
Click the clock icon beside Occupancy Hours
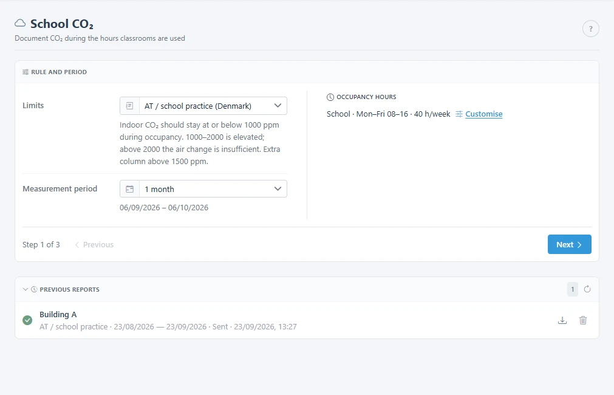pyautogui.click(x=330, y=97)
